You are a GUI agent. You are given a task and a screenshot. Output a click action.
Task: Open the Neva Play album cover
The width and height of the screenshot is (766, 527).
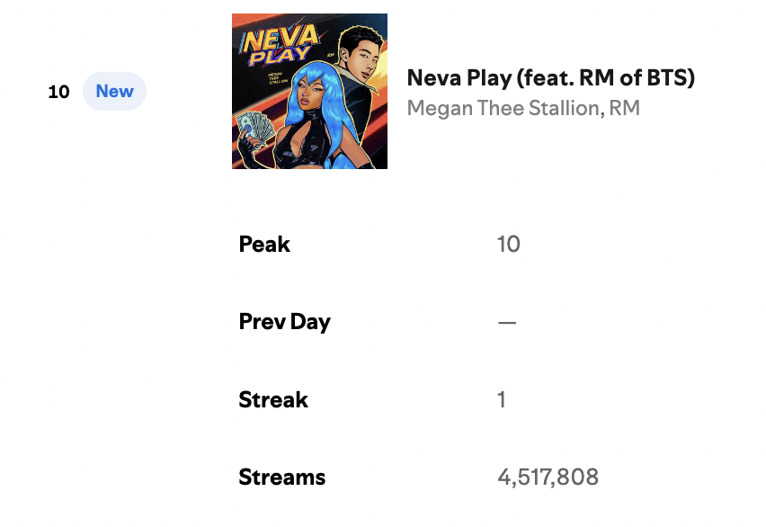(309, 92)
